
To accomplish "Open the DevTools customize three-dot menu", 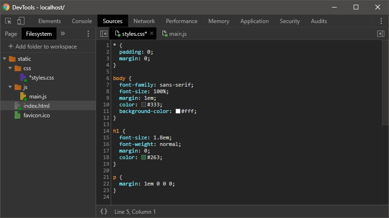I will point(381,21).
